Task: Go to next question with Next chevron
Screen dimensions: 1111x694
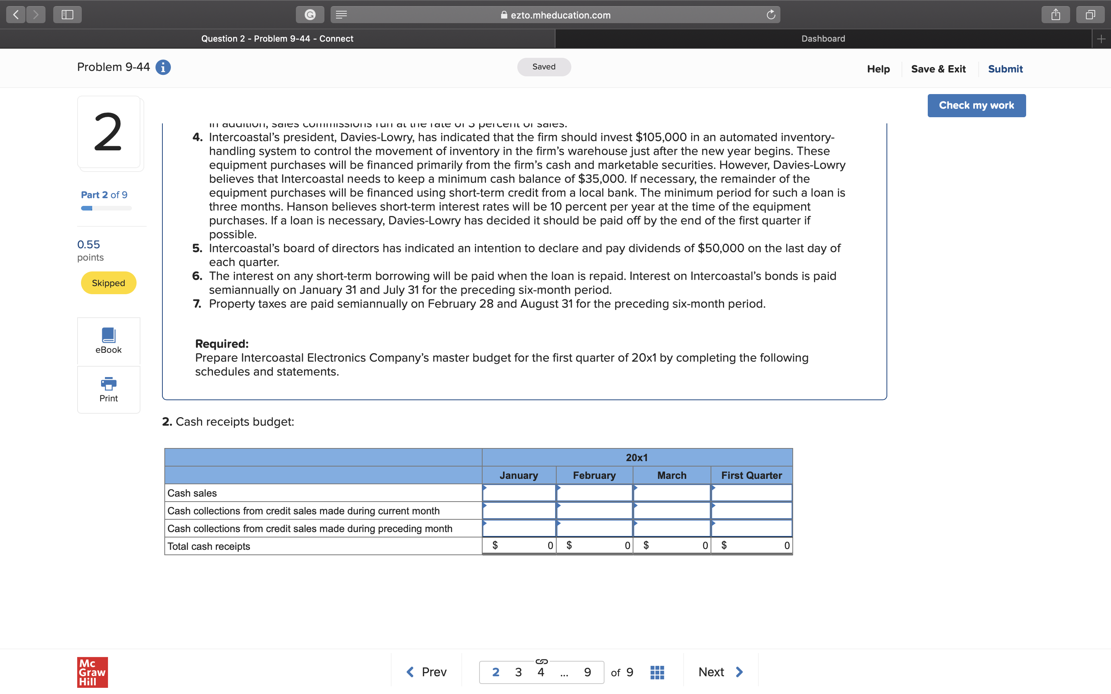Action: (x=739, y=672)
